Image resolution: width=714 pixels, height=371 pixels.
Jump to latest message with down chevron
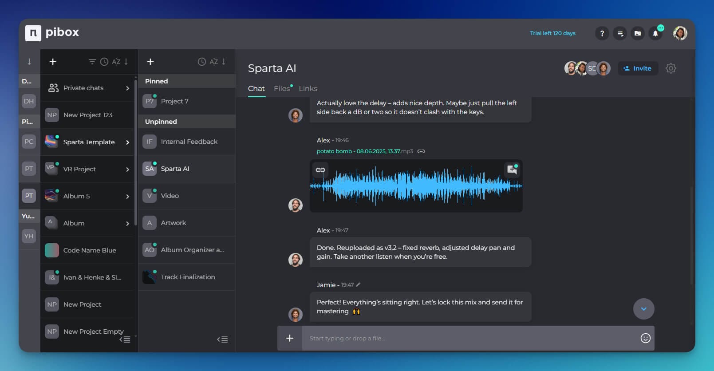click(643, 309)
